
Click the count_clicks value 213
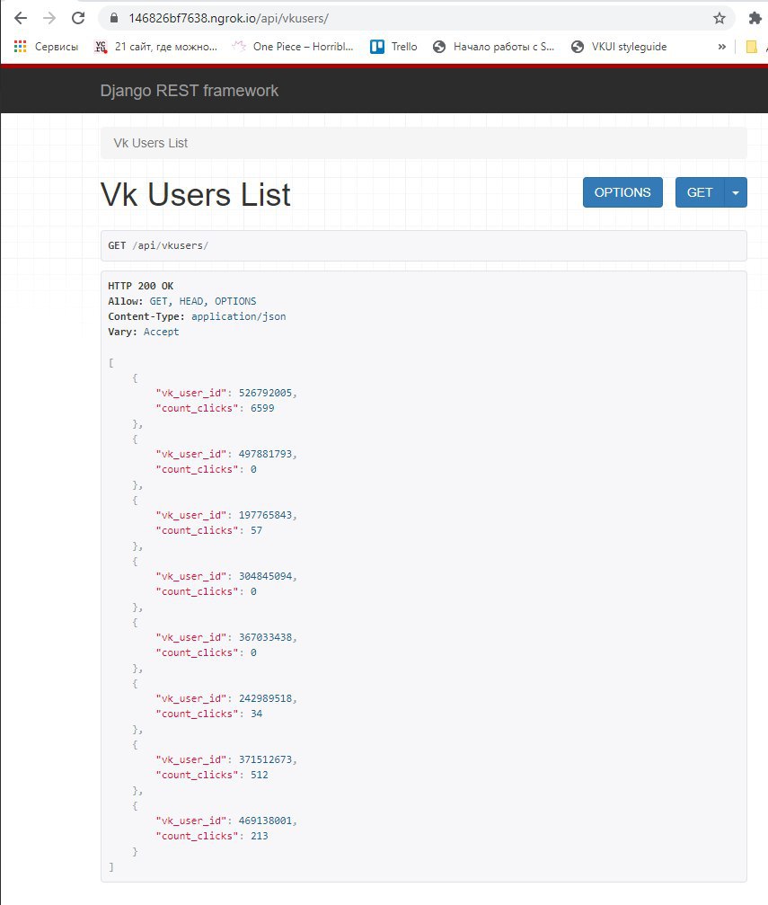click(259, 836)
